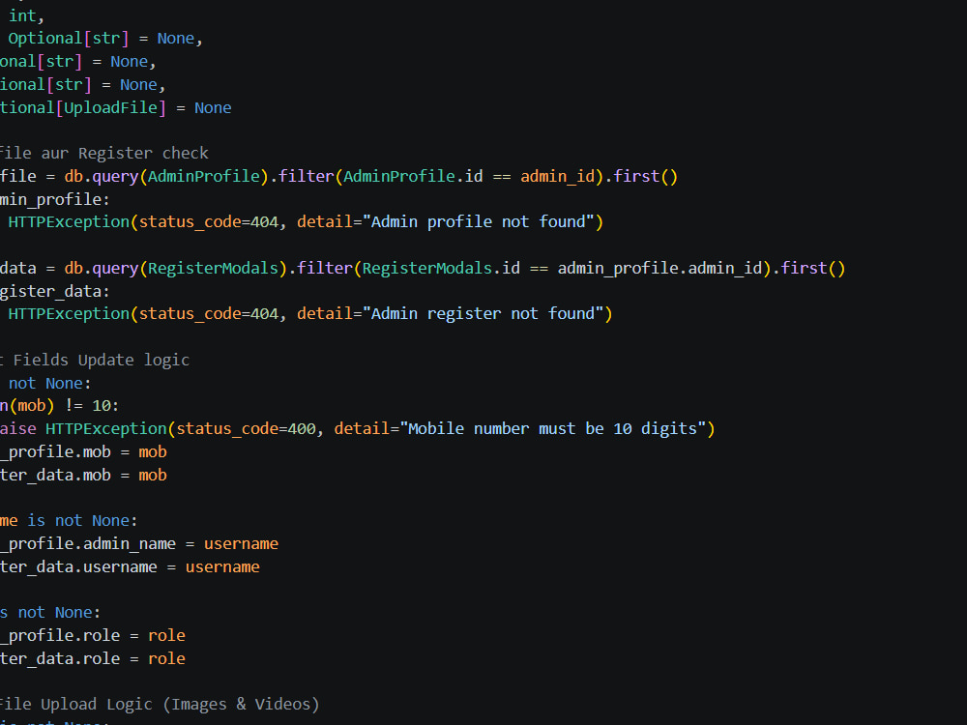Viewport: 967px width, 725px height.
Task: Click the "Mobile number must be 10 digits" string
Action: (552, 429)
